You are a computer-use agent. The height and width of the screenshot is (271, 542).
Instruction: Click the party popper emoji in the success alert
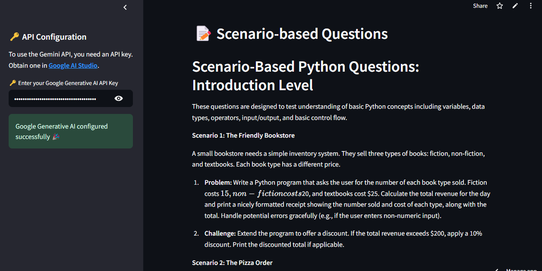click(56, 137)
